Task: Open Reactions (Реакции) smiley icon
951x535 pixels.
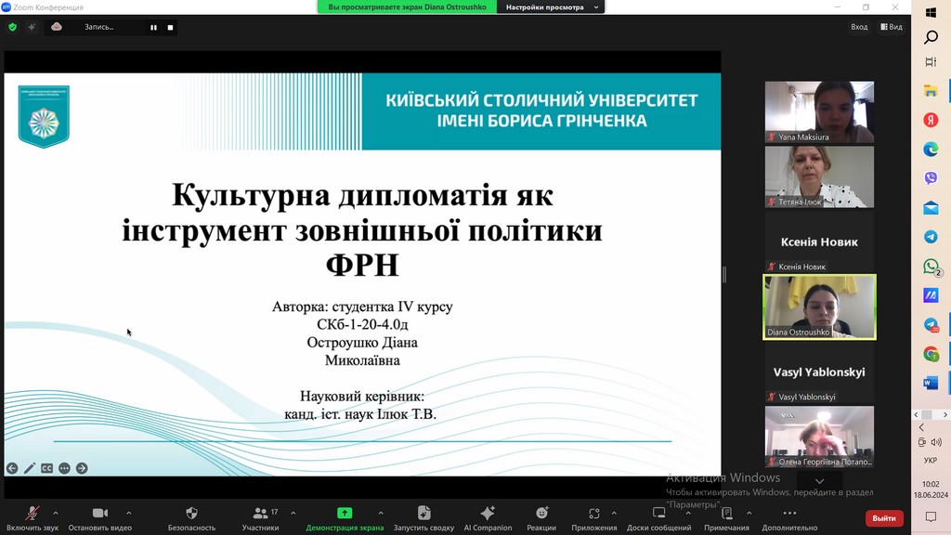Action: [541, 514]
